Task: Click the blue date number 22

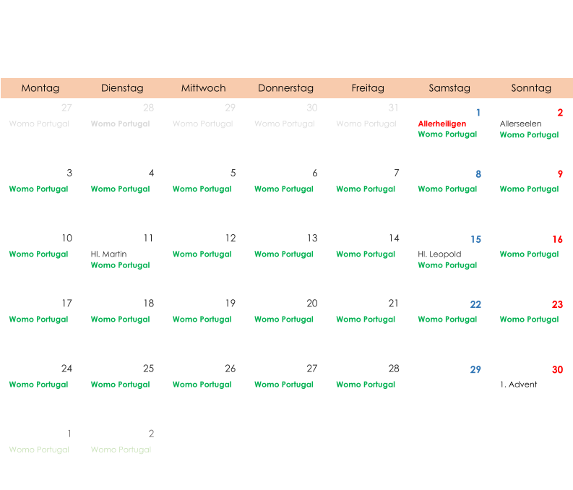Action: [x=475, y=304]
